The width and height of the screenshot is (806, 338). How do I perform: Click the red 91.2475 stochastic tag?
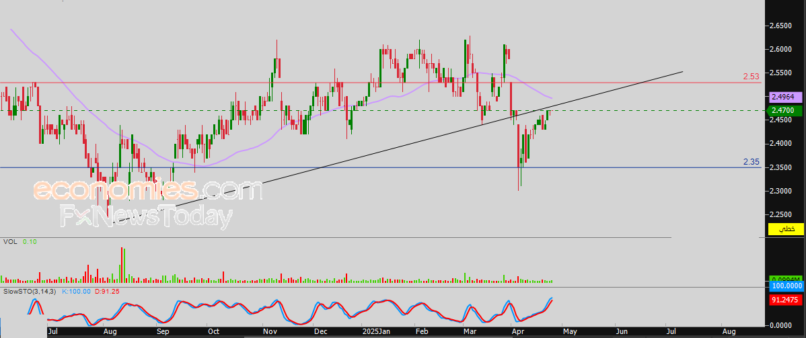pos(786,301)
